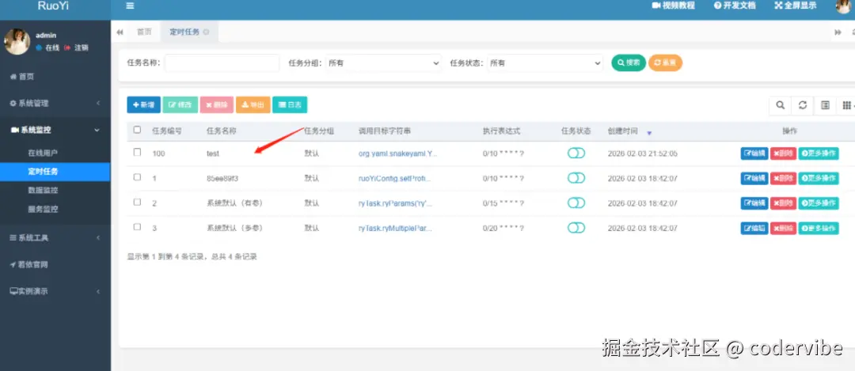Click the 新增 add button
The height and width of the screenshot is (371, 855).
143,104
